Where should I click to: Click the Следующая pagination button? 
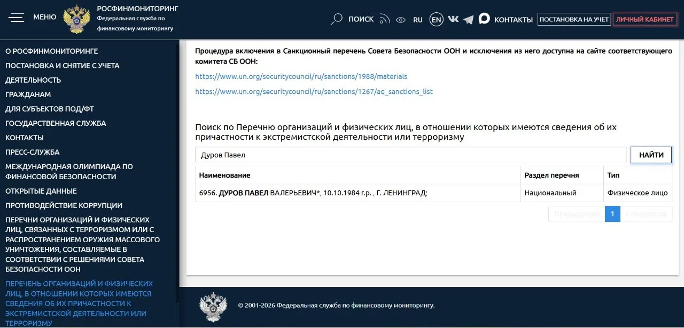[646, 214]
